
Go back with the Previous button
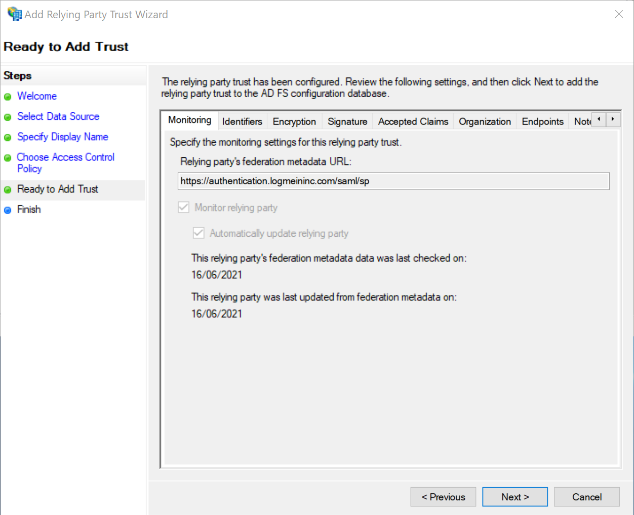tap(443, 497)
